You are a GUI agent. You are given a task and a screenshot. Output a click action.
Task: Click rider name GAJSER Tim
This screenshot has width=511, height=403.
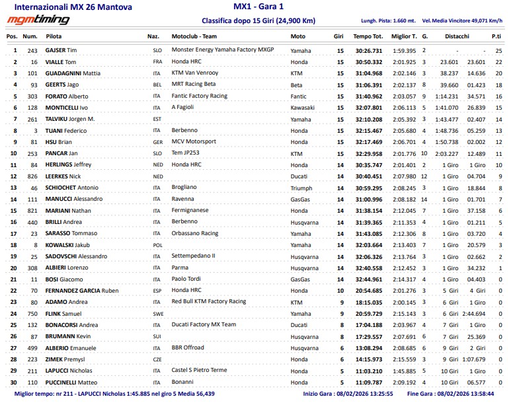point(61,50)
